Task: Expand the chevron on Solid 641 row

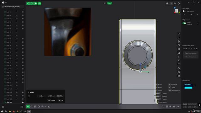Action: 17,89
